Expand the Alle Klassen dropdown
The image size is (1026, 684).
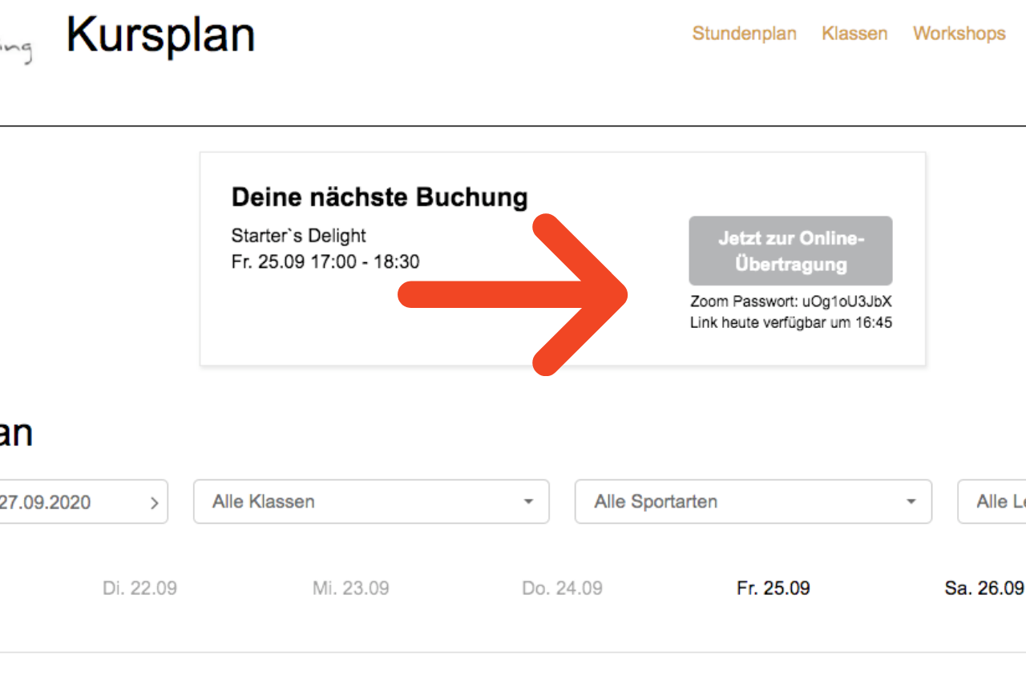[371, 501]
